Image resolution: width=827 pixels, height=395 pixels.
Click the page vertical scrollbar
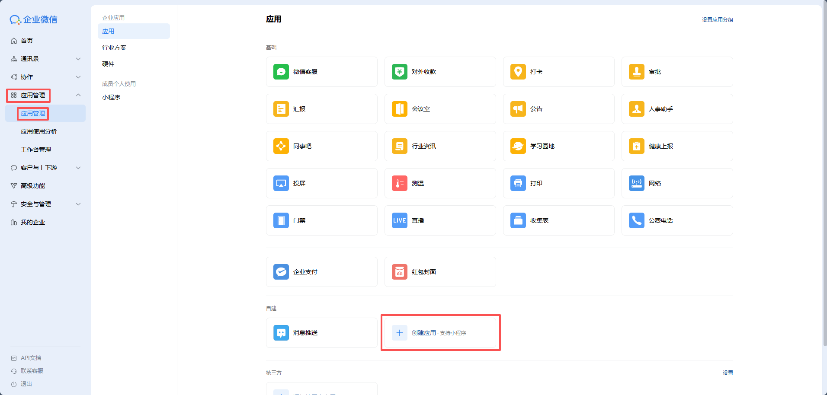[x=824, y=173]
